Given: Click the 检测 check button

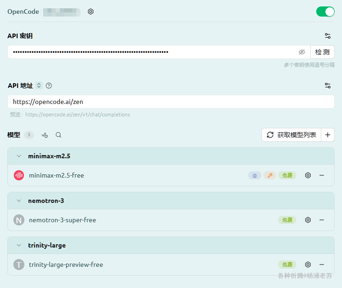Looking at the screenshot, I should (322, 52).
